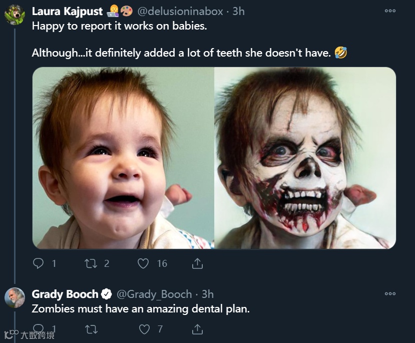
Task: Open more options on Grady Booch's reply
Action: 390,293
